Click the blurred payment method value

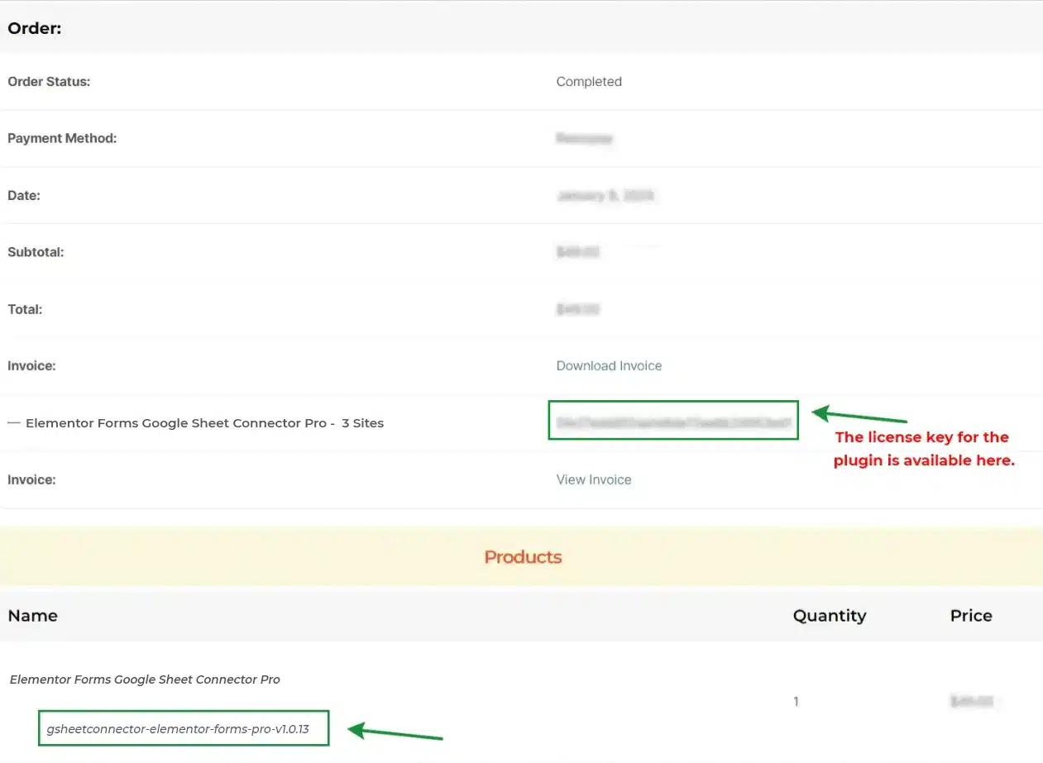tap(584, 139)
